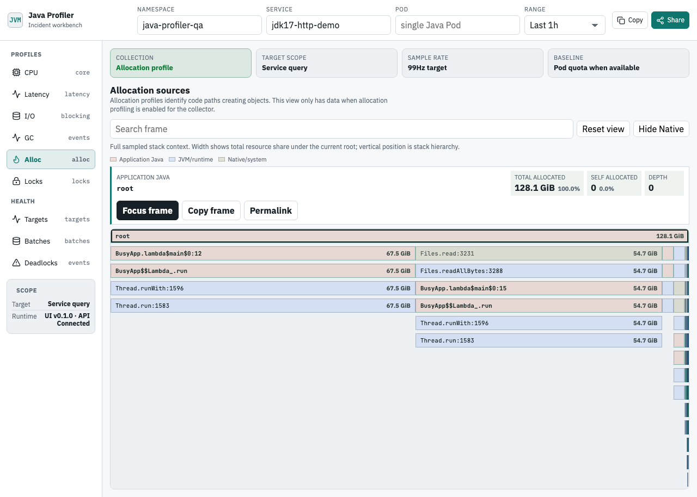Click the I/O database icon

pyautogui.click(x=16, y=116)
